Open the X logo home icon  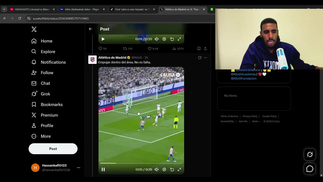point(34,29)
